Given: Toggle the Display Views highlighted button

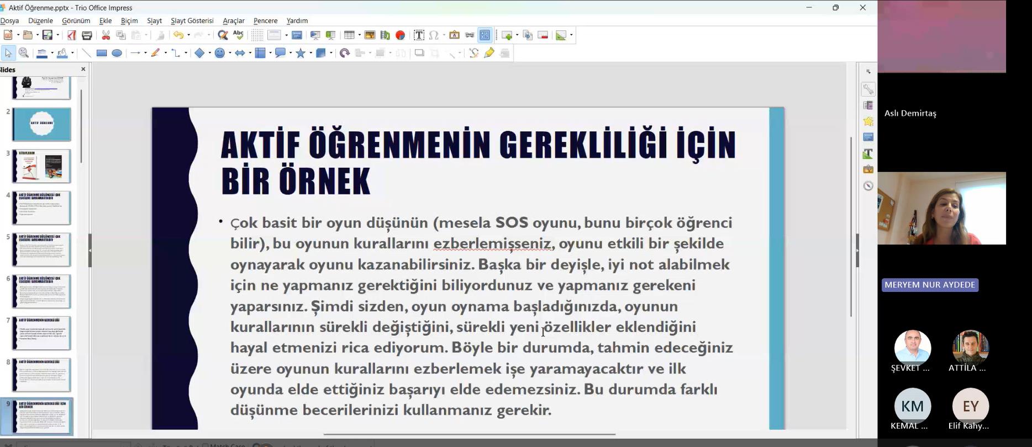Looking at the screenshot, I should tap(485, 35).
